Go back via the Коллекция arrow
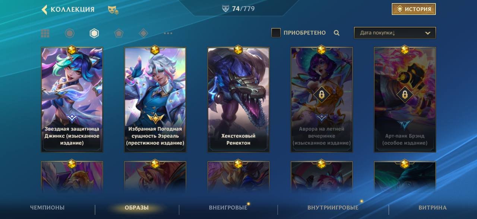This screenshot has width=477, height=219. point(44,10)
